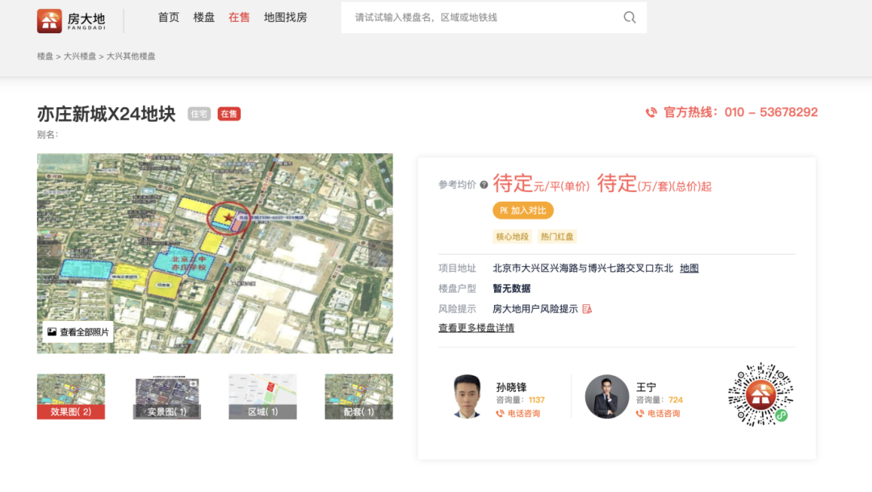Image resolution: width=872 pixels, height=492 pixels.
Task: Click the search magnifier icon
Action: click(x=629, y=17)
